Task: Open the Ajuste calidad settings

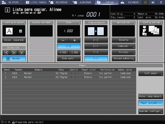Action: pos(41,22)
